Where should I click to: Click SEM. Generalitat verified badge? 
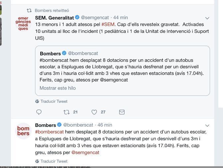pyautogui.click(x=77, y=17)
